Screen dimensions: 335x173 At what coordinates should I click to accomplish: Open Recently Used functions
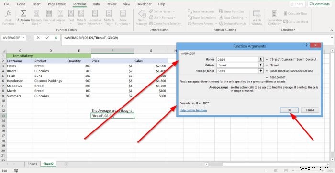(x=36, y=18)
